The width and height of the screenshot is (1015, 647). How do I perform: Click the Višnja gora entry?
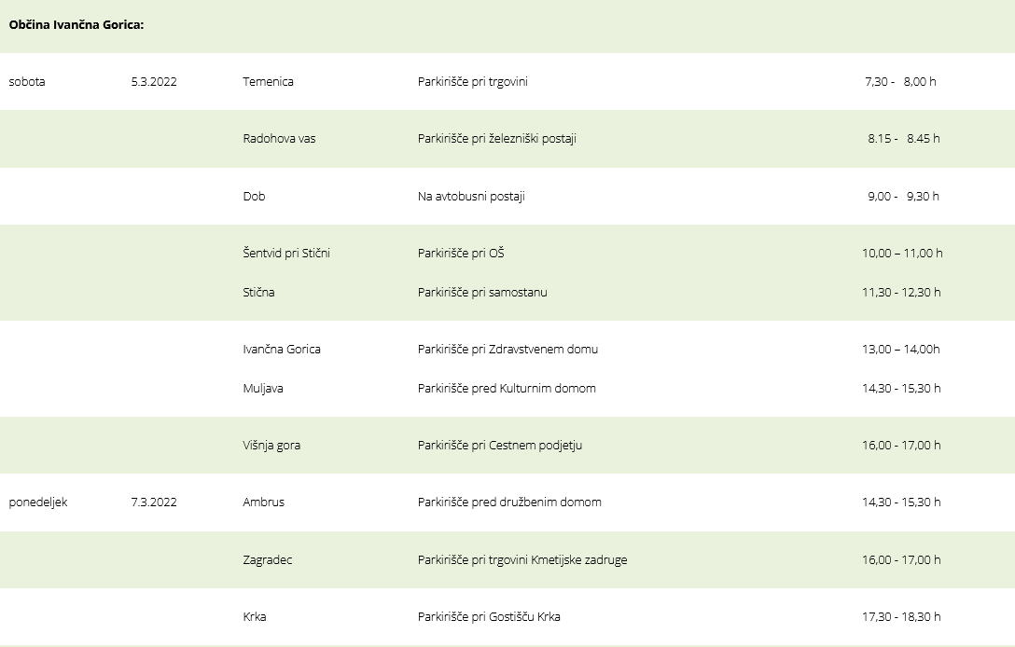click(x=271, y=445)
